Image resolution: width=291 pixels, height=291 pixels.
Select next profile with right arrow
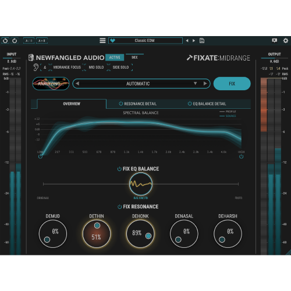(205, 83)
